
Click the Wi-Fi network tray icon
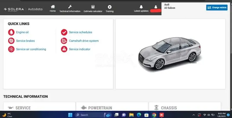pyautogui.click(x=205, y=115)
